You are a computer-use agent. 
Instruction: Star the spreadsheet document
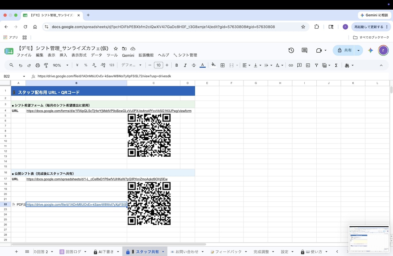116,49
